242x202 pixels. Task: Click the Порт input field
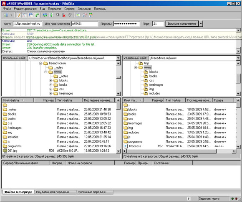click(x=158, y=24)
